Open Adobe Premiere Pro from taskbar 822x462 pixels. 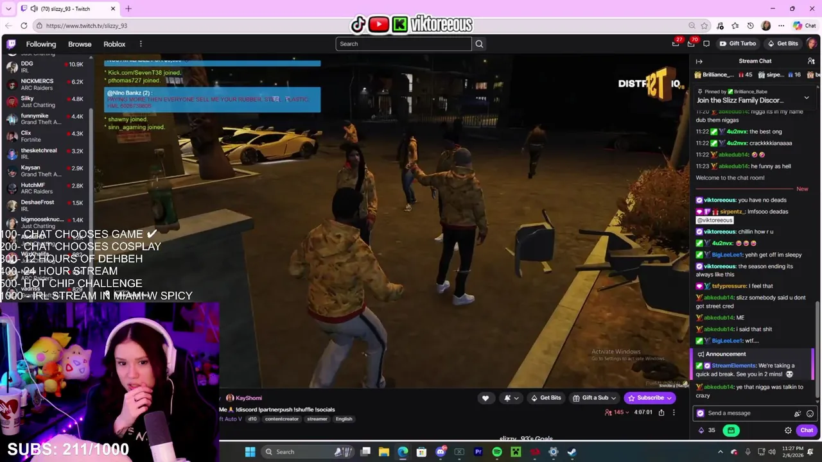tap(478, 452)
